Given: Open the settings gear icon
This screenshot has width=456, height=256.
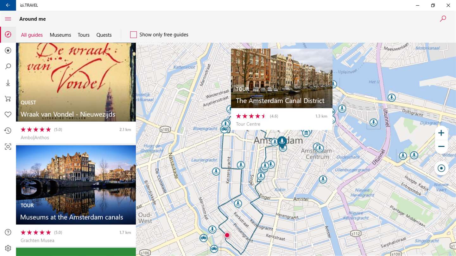Looking at the screenshot, I should coord(8,248).
